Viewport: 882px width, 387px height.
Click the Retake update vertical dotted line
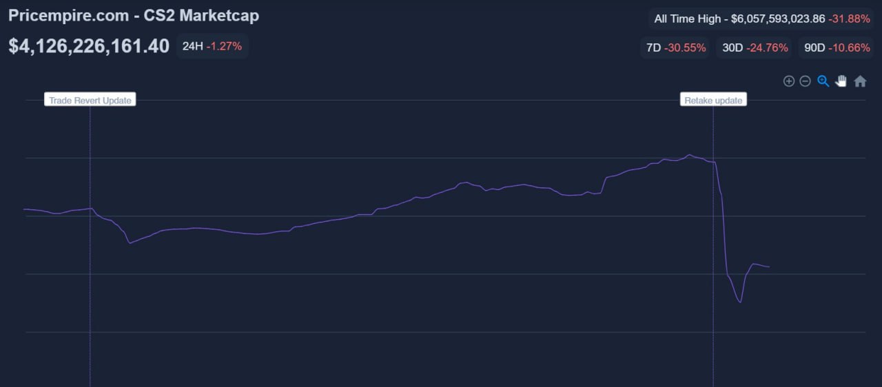click(713, 331)
